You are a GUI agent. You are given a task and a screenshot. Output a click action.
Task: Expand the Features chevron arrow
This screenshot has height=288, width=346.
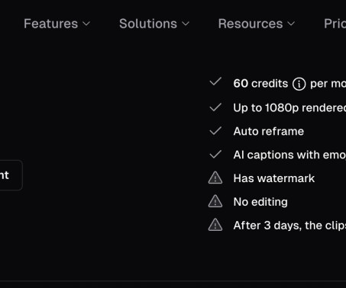86,24
